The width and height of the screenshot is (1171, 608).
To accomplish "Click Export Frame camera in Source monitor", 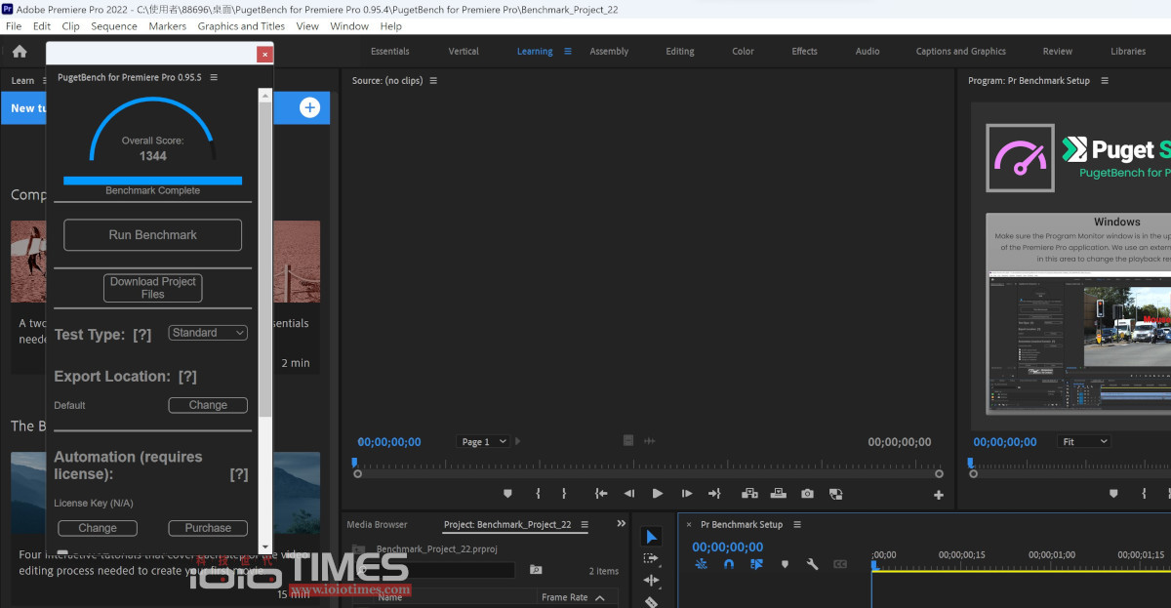I will tap(807, 494).
